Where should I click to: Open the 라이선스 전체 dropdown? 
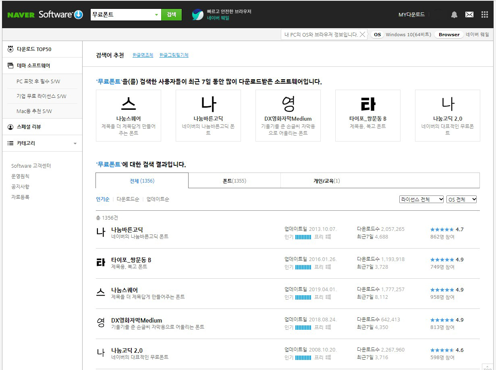(x=421, y=199)
